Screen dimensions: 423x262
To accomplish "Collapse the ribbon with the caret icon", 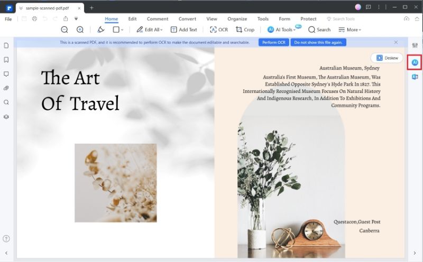I will tap(417, 19).
